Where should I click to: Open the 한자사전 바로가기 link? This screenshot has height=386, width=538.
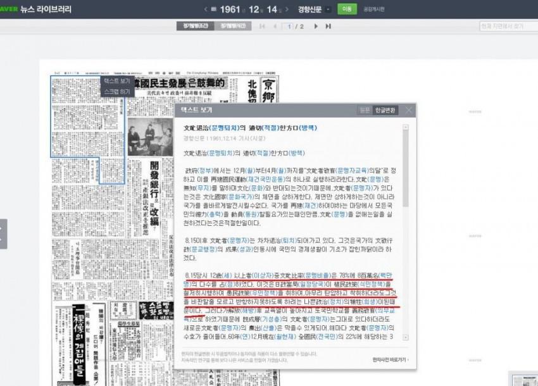390,359
